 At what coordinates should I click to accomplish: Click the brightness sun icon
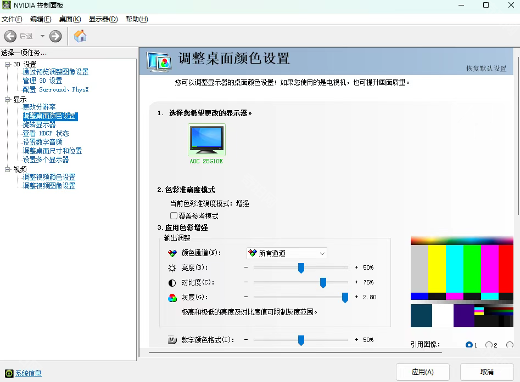tap(172, 268)
